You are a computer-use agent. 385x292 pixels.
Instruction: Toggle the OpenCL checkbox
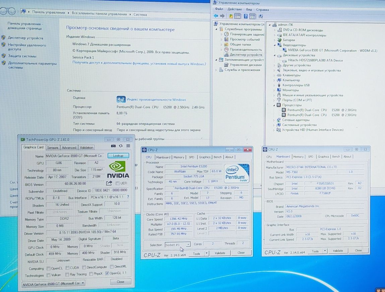click(49, 268)
